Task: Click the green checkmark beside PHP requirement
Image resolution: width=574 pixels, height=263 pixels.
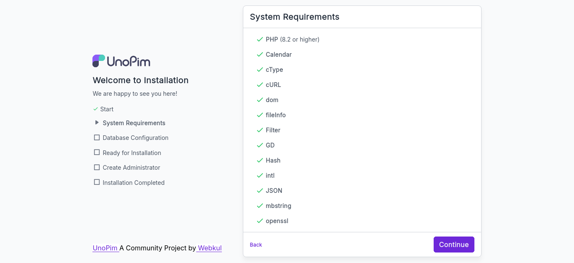Action: [260, 39]
